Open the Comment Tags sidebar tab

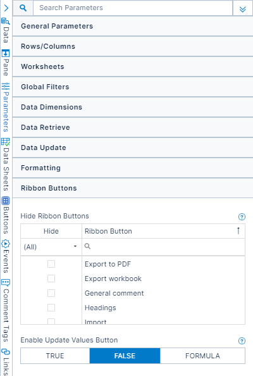pyautogui.click(x=6, y=311)
